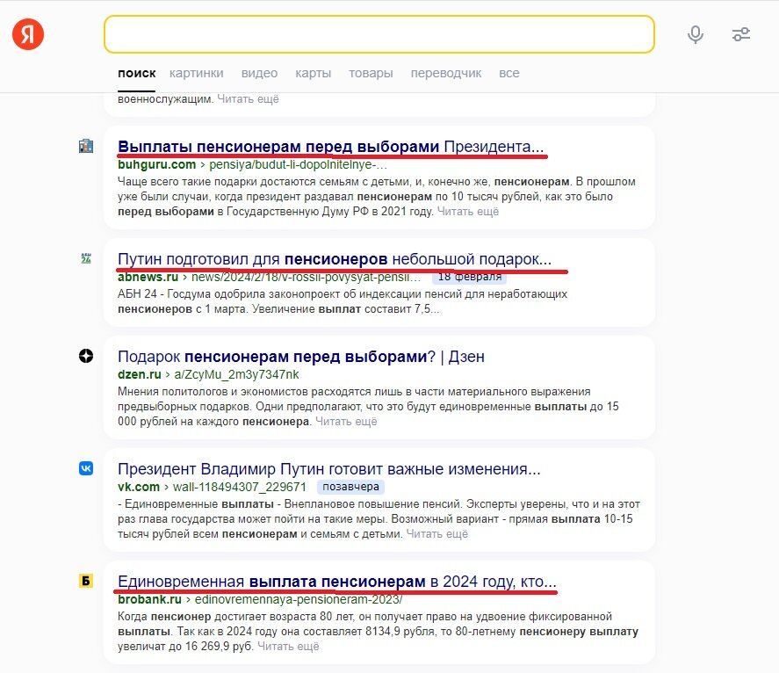Activate the voice search microphone
779x673 pixels.
[695, 34]
